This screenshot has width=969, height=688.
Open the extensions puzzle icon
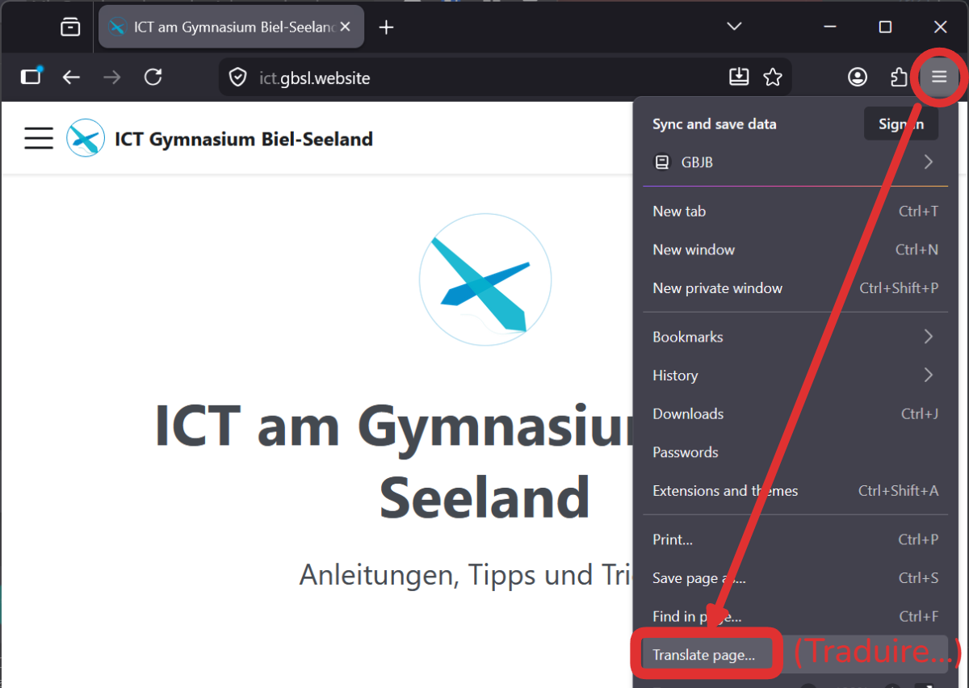click(x=898, y=77)
